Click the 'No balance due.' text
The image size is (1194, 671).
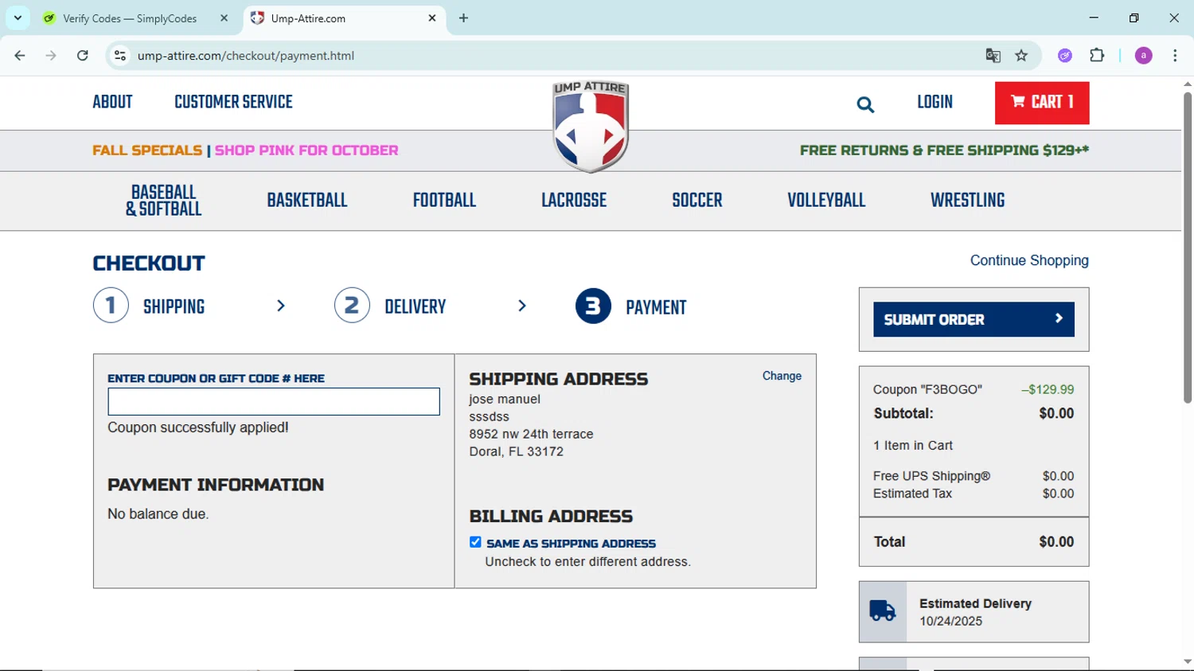point(158,514)
